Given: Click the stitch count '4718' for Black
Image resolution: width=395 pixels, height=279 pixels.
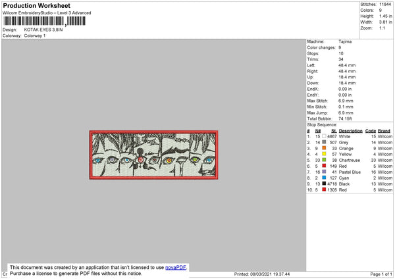Looking at the screenshot, I should tap(332, 184).
